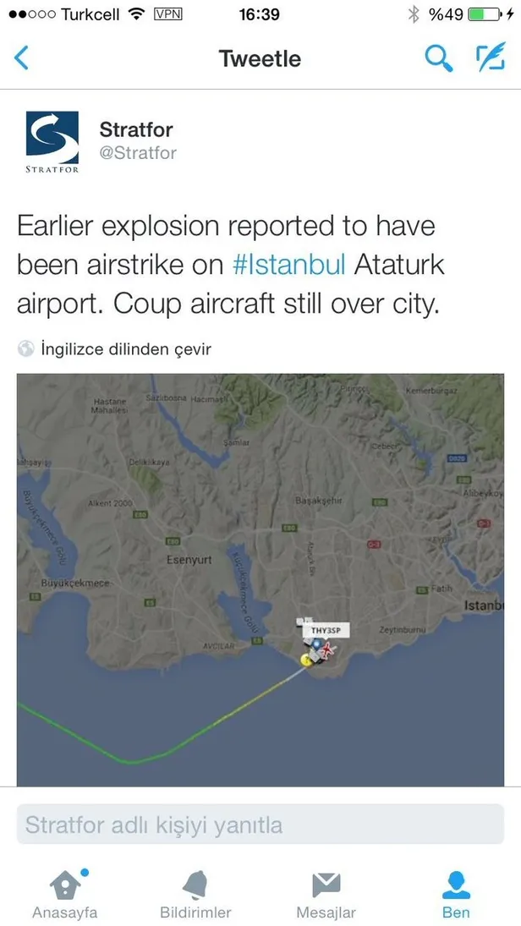Tap İngilizce dilinden çevir translate link
Screen dimensions: 521x926
pos(126,348)
